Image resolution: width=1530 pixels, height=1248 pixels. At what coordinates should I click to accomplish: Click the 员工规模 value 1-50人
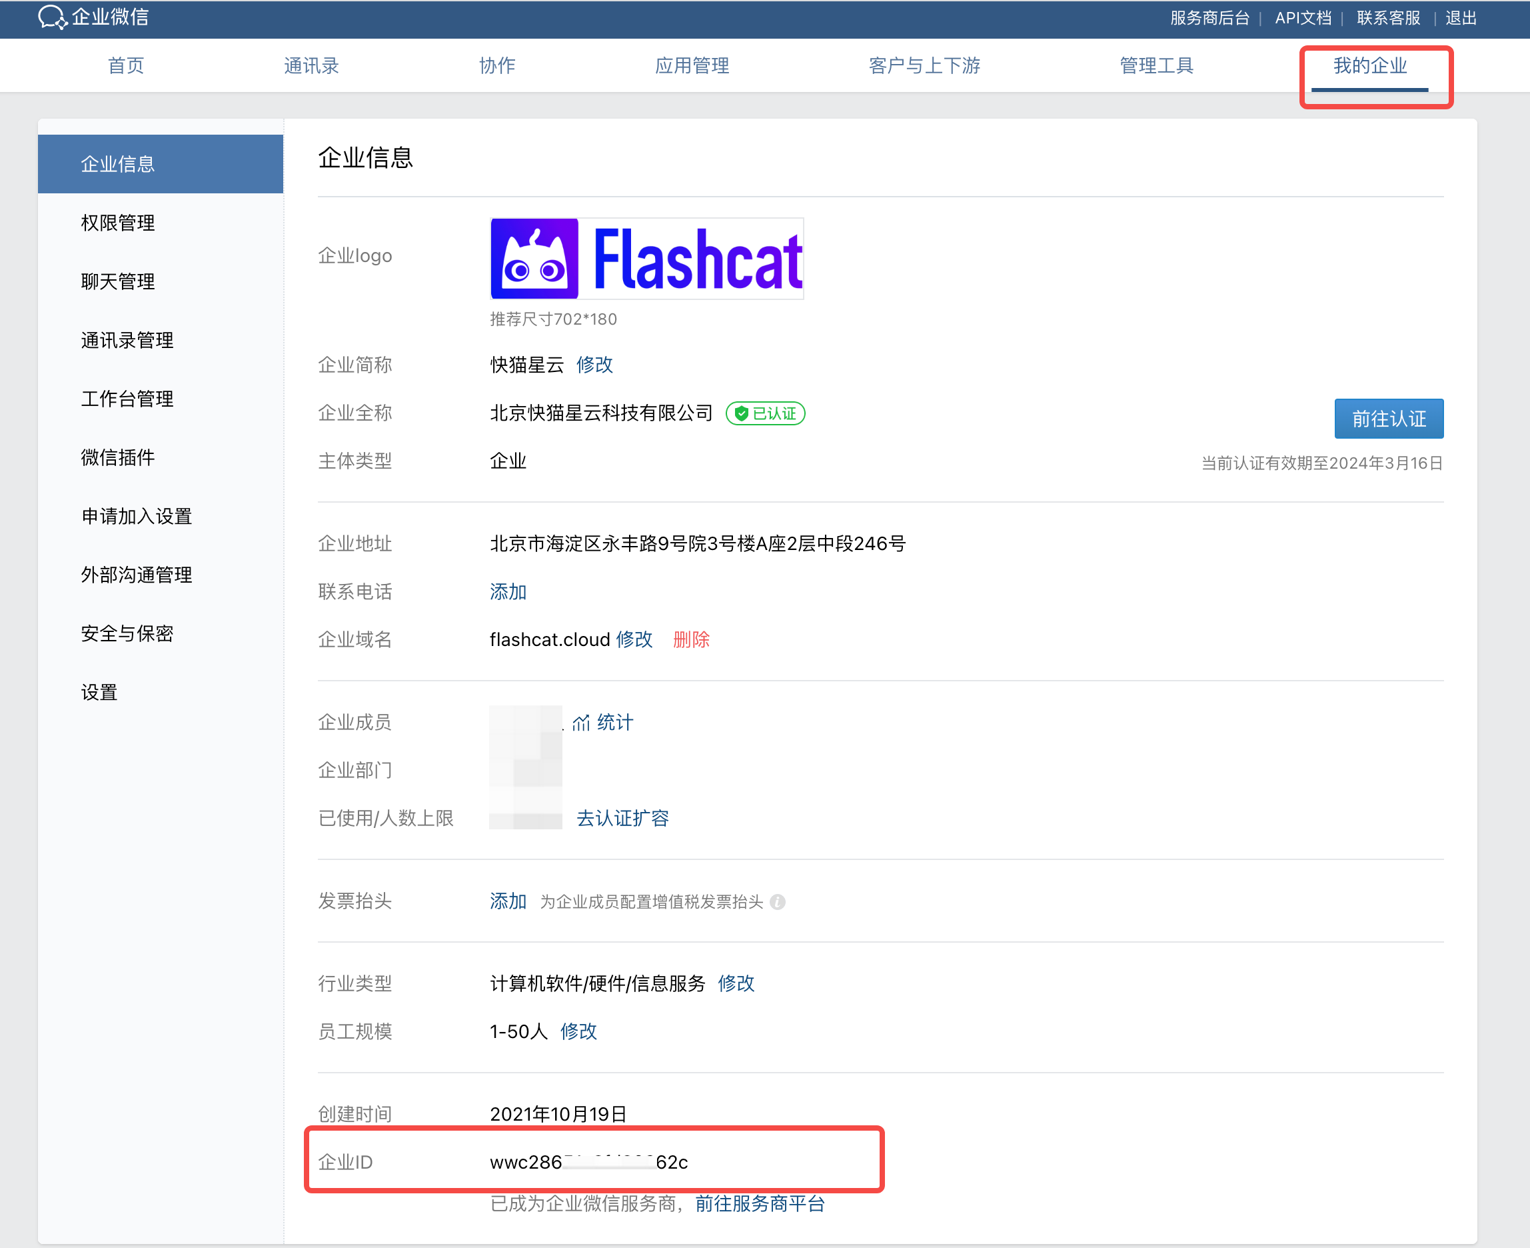518,1031
